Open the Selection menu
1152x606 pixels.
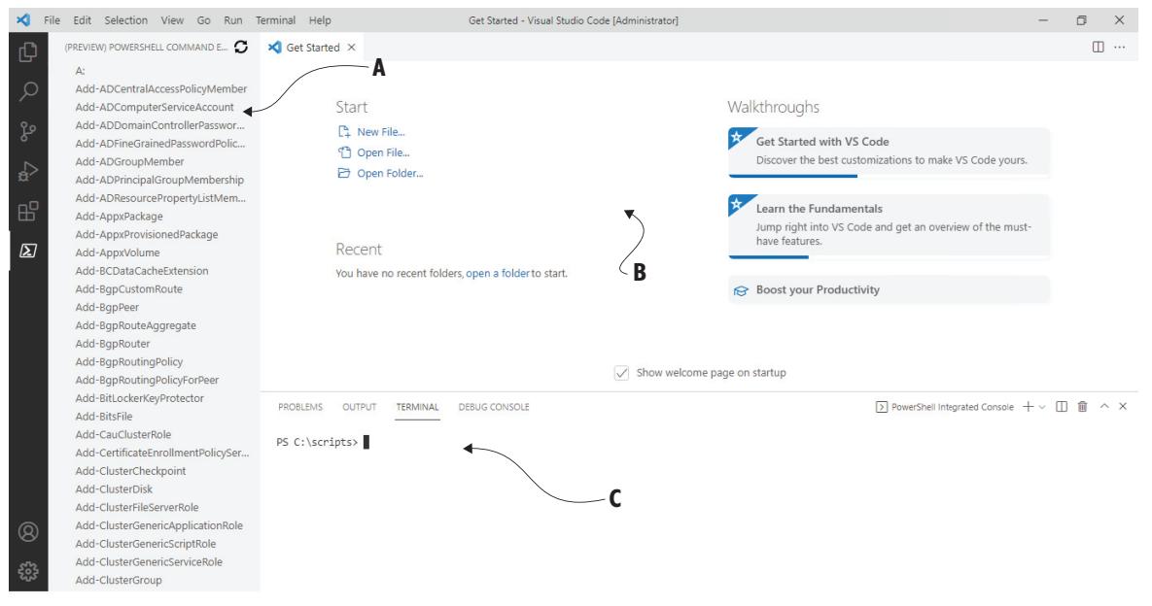[125, 20]
